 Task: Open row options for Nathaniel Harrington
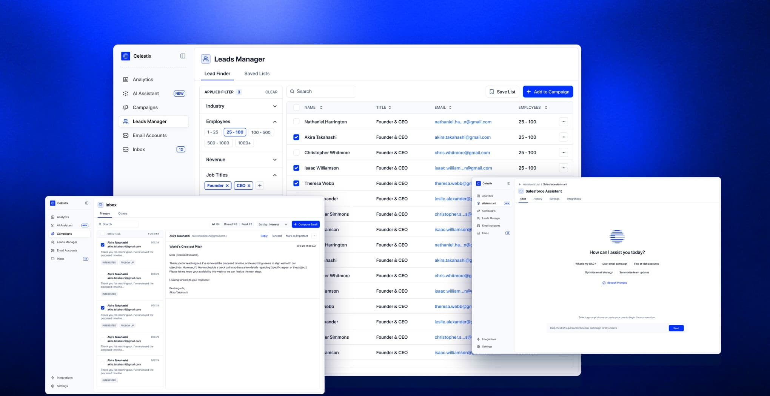(x=563, y=122)
